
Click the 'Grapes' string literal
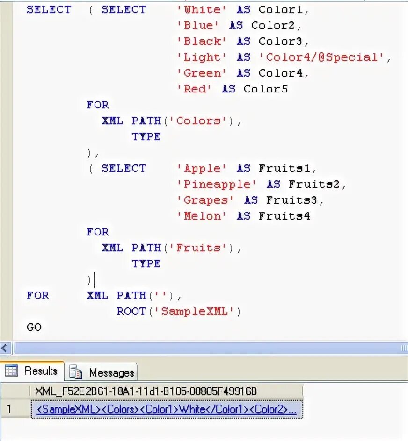tap(205, 200)
